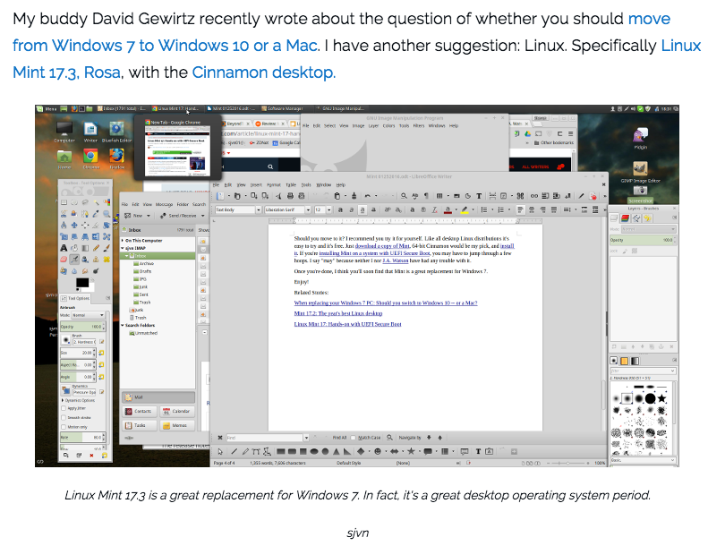Open the Format menu in LibreOffice Writer
Screen dimensions: 708x546
click(x=274, y=184)
